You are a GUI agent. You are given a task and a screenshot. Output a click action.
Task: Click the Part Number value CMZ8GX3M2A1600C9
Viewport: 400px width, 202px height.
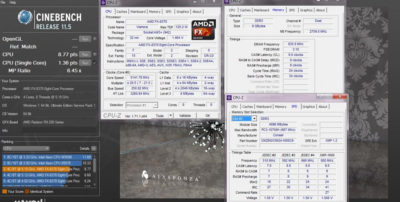277,140
